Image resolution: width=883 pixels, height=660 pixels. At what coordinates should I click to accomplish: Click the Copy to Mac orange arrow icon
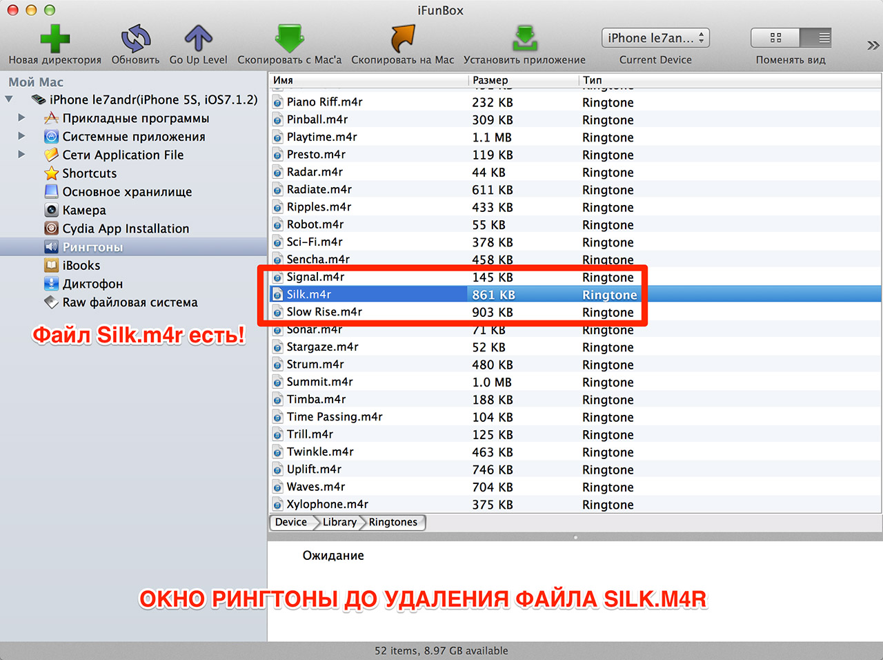pos(403,39)
